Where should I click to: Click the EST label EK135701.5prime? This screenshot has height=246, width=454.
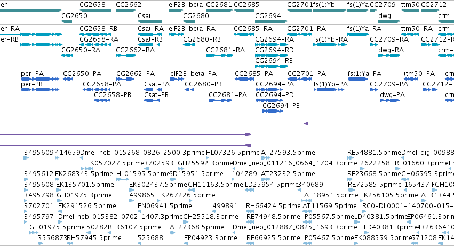pyautogui.click(x=85, y=185)
